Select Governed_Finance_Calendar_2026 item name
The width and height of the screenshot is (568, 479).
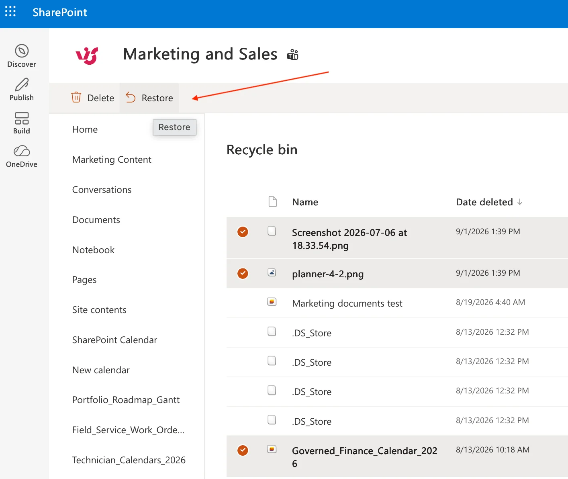[364, 457]
